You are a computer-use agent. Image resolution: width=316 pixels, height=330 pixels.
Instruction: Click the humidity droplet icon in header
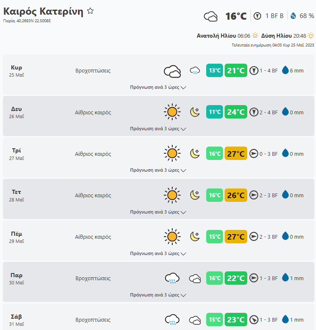293,16
